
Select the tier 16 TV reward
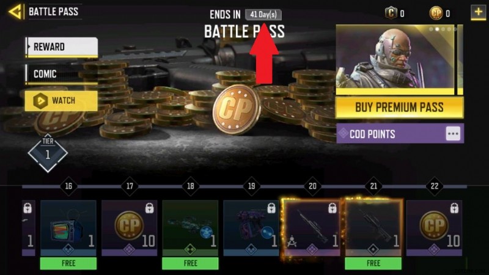coord(68,228)
